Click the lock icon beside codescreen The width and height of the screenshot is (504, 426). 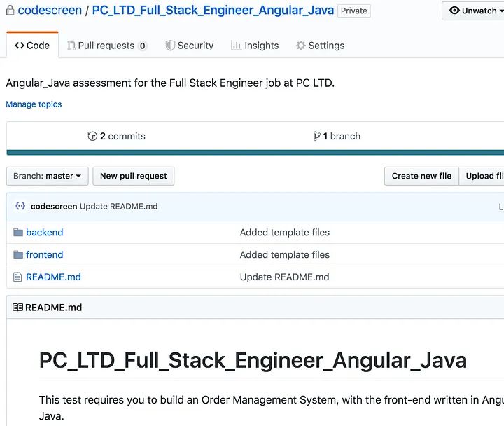(x=10, y=11)
